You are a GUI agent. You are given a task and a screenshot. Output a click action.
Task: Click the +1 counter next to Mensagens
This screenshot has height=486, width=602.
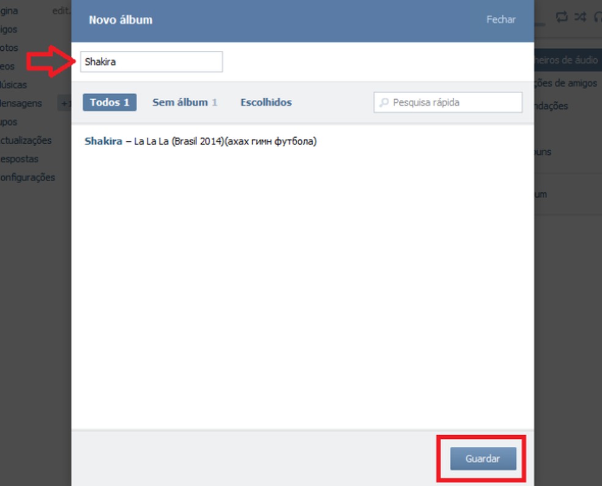pyautogui.click(x=64, y=103)
